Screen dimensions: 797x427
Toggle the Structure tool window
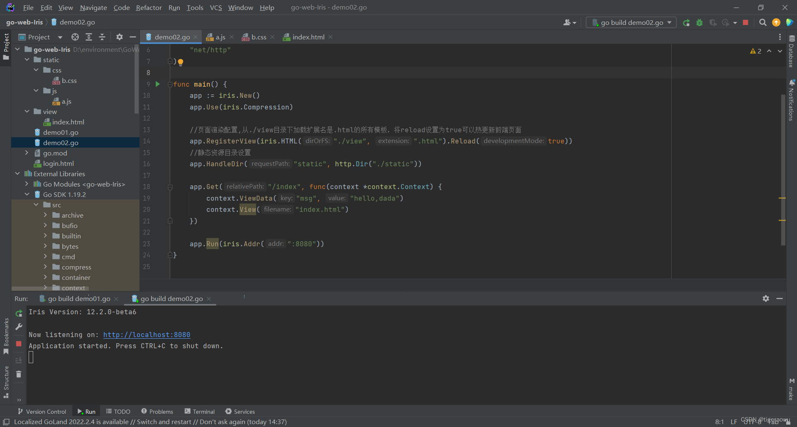pyautogui.click(x=6, y=382)
